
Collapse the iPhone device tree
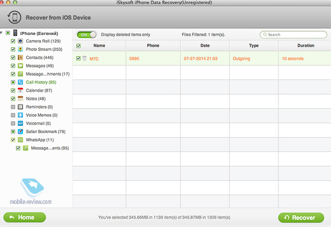pos(1,33)
